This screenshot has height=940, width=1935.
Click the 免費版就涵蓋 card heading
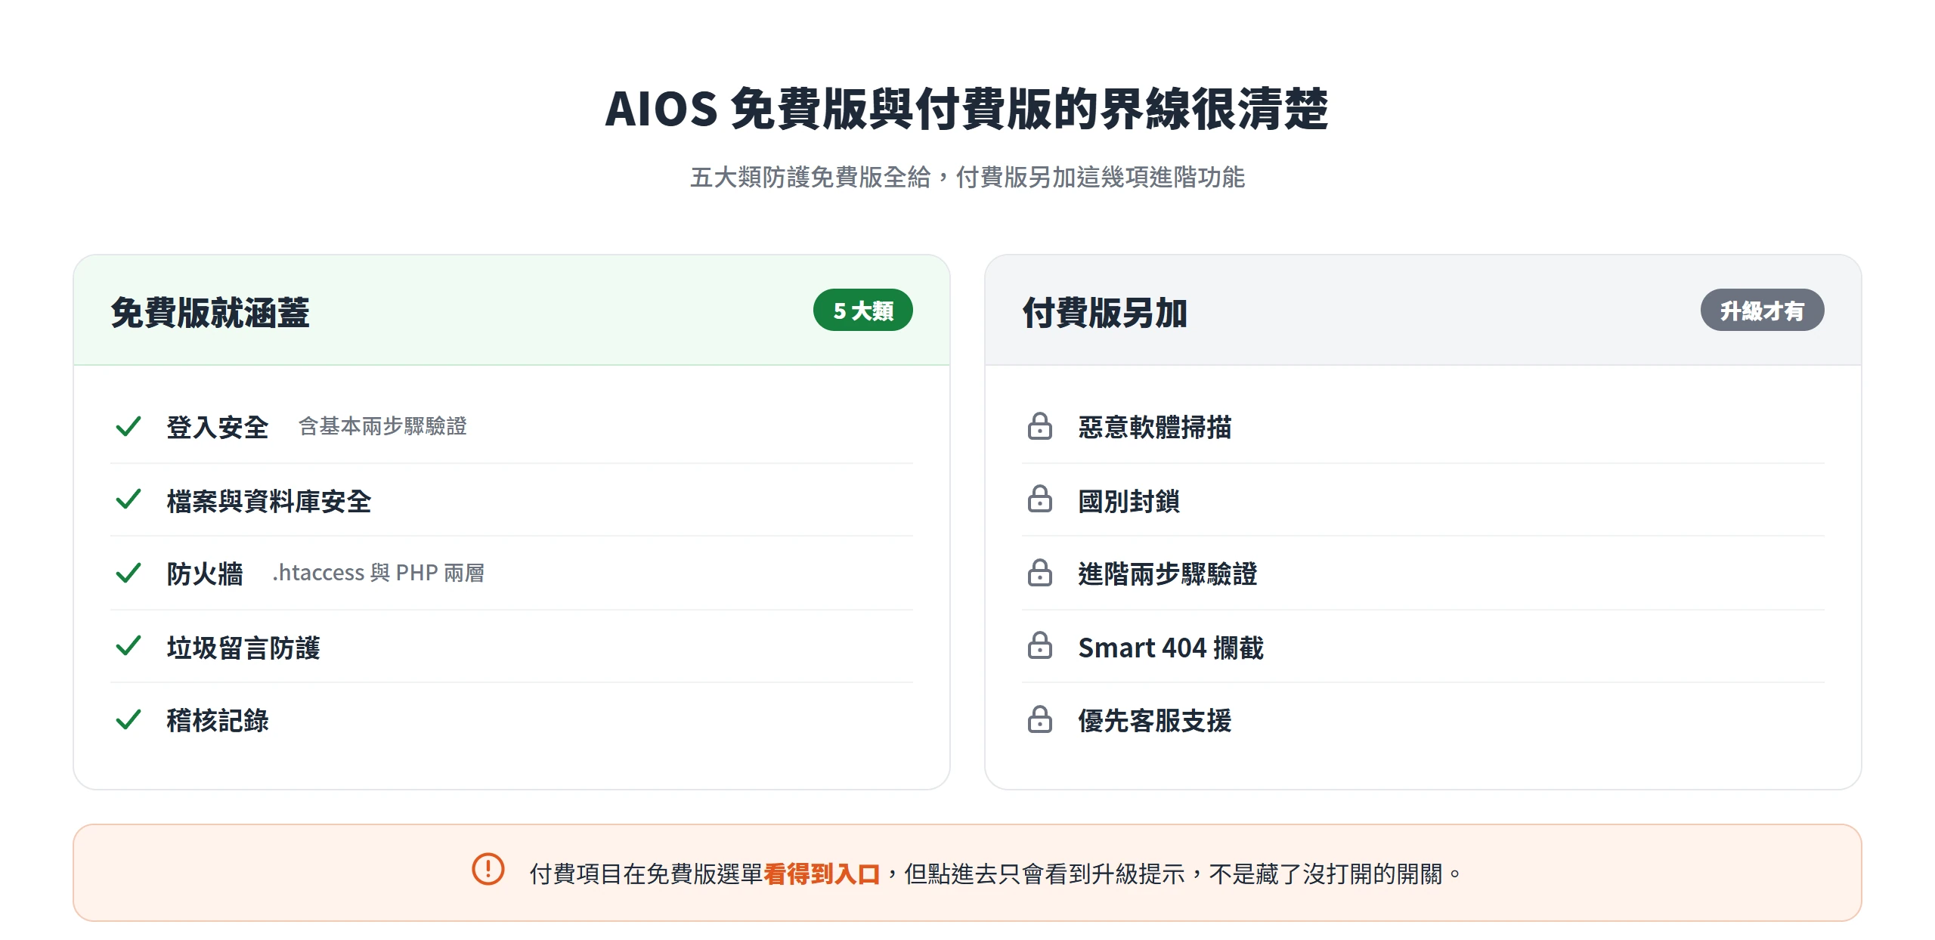click(x=210, y=312)
